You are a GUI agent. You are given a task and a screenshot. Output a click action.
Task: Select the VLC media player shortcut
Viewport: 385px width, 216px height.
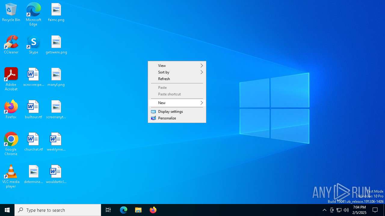point(11,176)
